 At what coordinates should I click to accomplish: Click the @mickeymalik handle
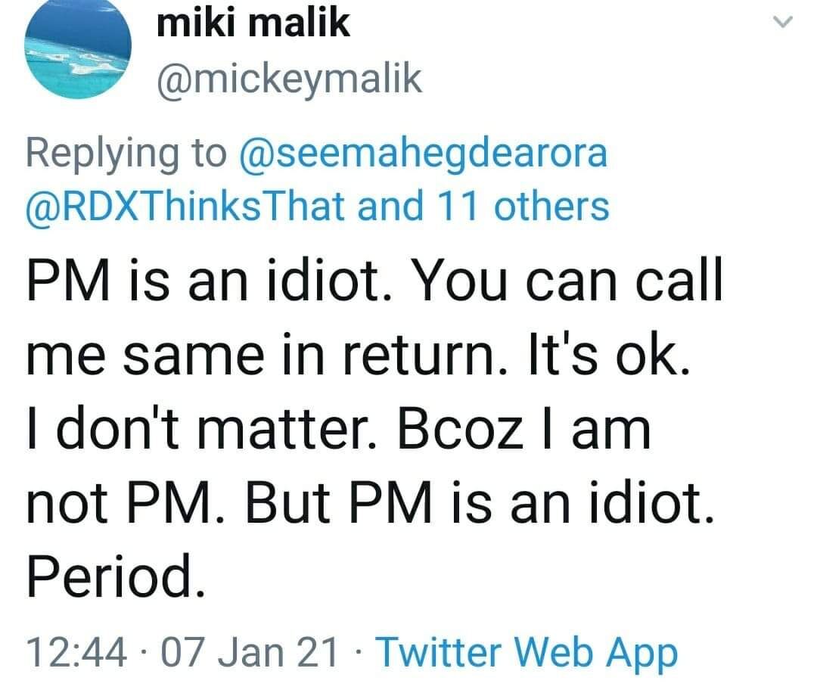288,79
